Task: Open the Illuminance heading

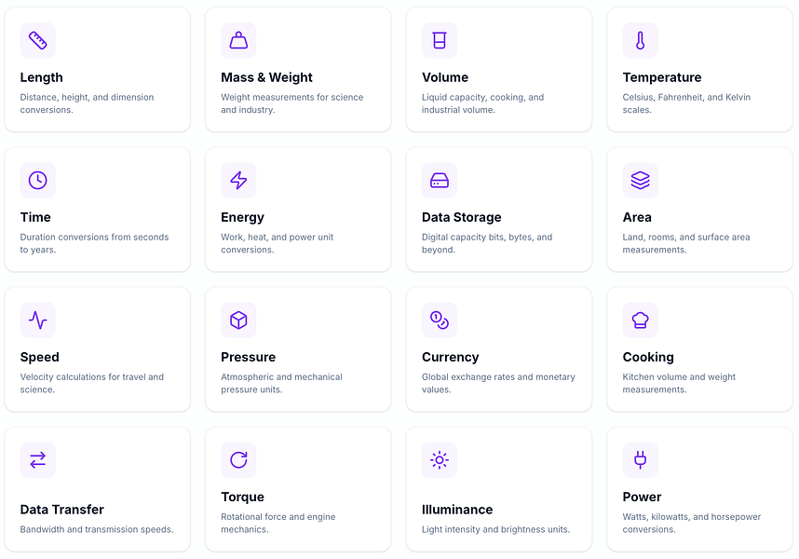Action: tap(457, 510)
